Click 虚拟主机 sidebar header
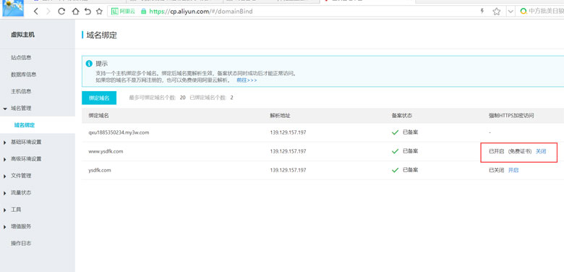Viewport: 564px width, 272px height. click(x=22, y=35)
